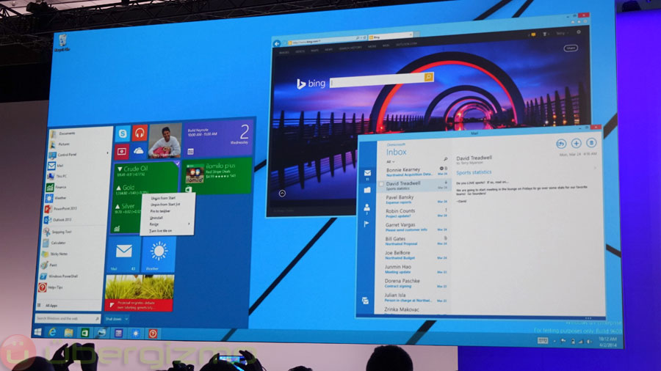Open the All filter dropdown in Inbox
Image resolution: width=661 pixels, height=371 pixels.
click(x=391, y=161)
